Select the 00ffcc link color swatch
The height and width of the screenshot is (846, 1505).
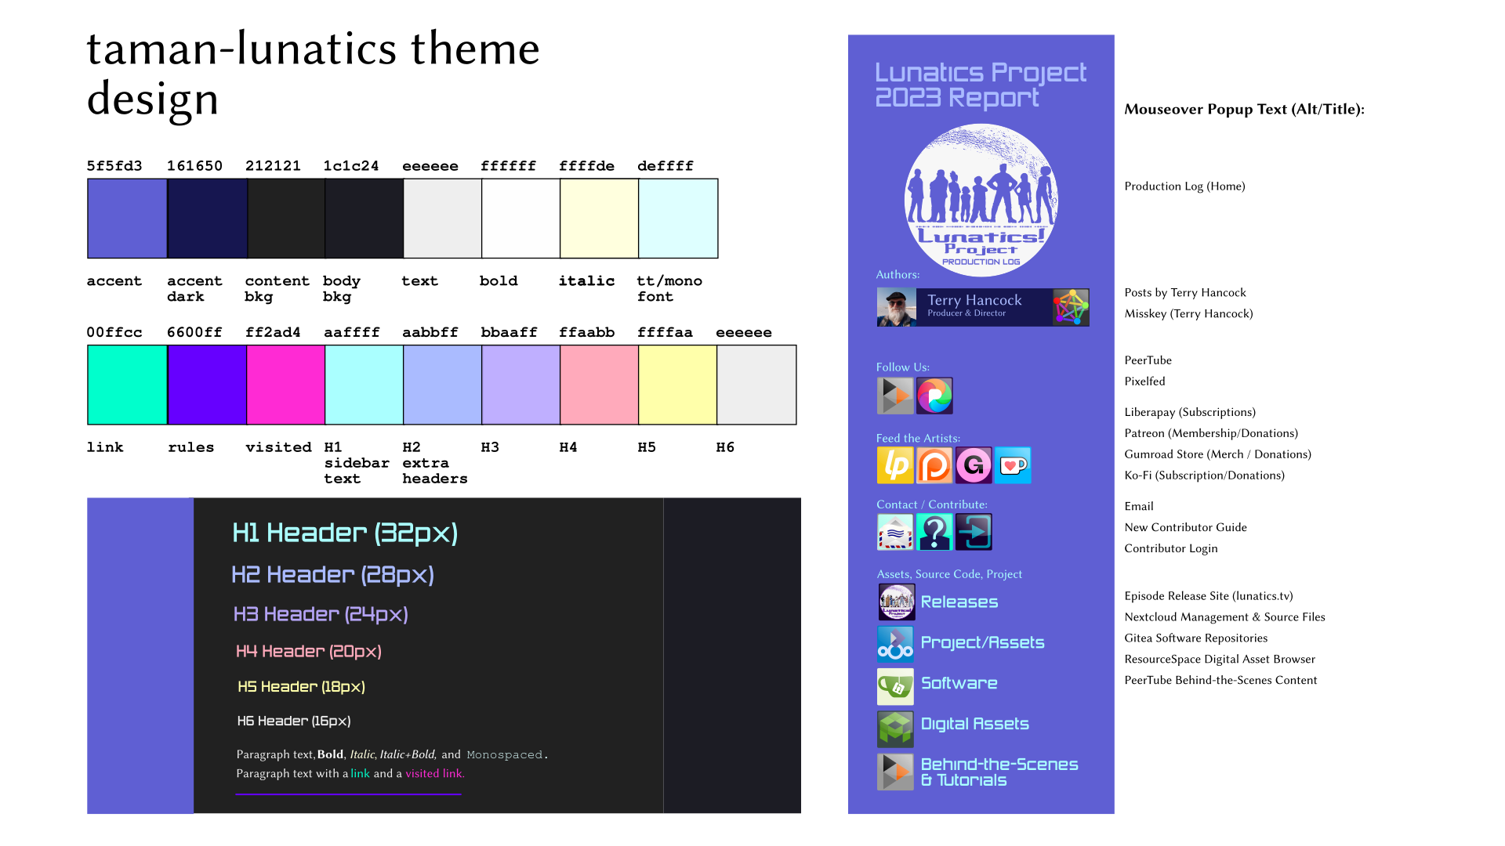pos(127,385)
